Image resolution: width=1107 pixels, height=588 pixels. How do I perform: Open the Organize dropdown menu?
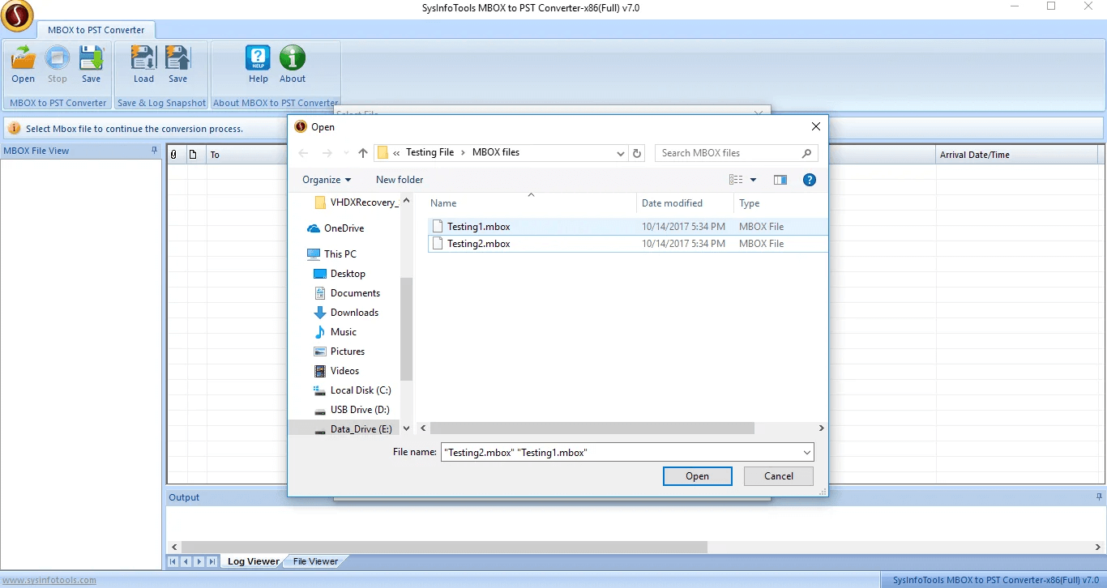click(326, 179)
